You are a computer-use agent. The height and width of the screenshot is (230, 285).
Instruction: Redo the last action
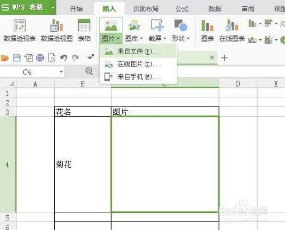[x=75, y=57]
